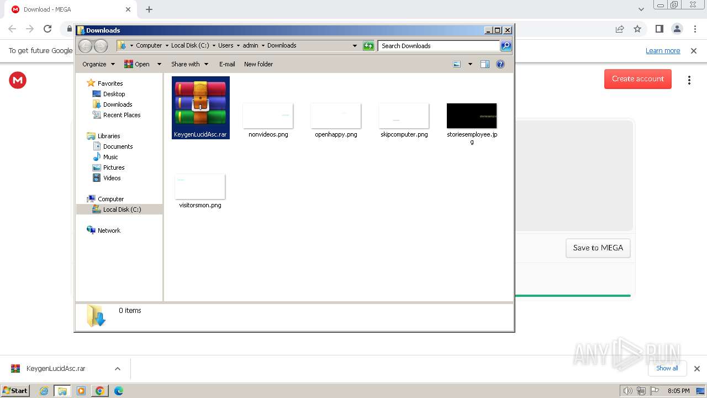707x398 pixels.
Task: Bookmark this page with the star icon
Action: point(637,29)
